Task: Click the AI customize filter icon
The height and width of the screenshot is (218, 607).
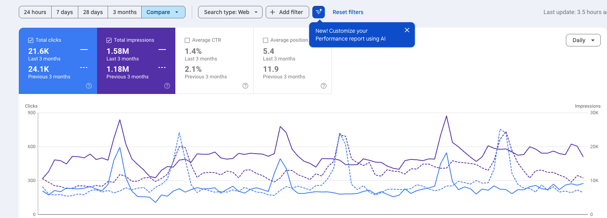Action: click(x=319, y=12)
